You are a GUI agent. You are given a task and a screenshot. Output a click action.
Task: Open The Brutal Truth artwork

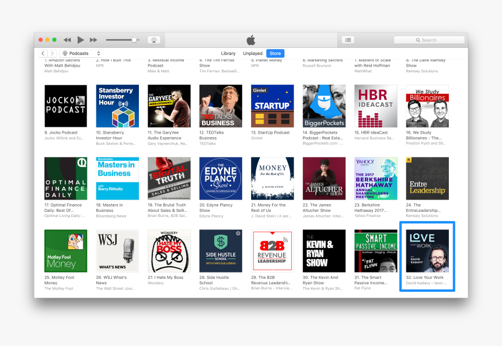tap(169, 179)
